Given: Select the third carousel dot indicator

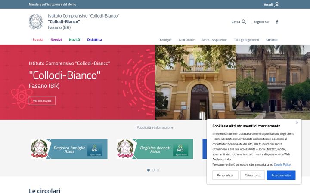Looking at the screenshot, I should pyautogui.click(x=158, y=170).
